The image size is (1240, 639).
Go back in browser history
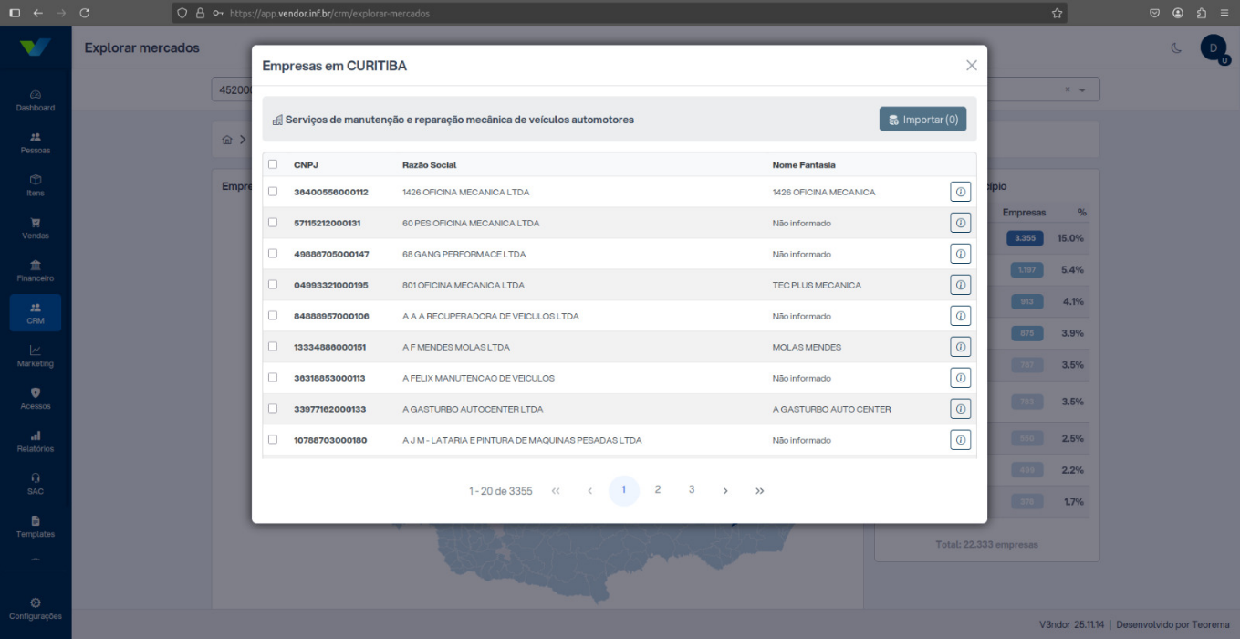point(37,14)
